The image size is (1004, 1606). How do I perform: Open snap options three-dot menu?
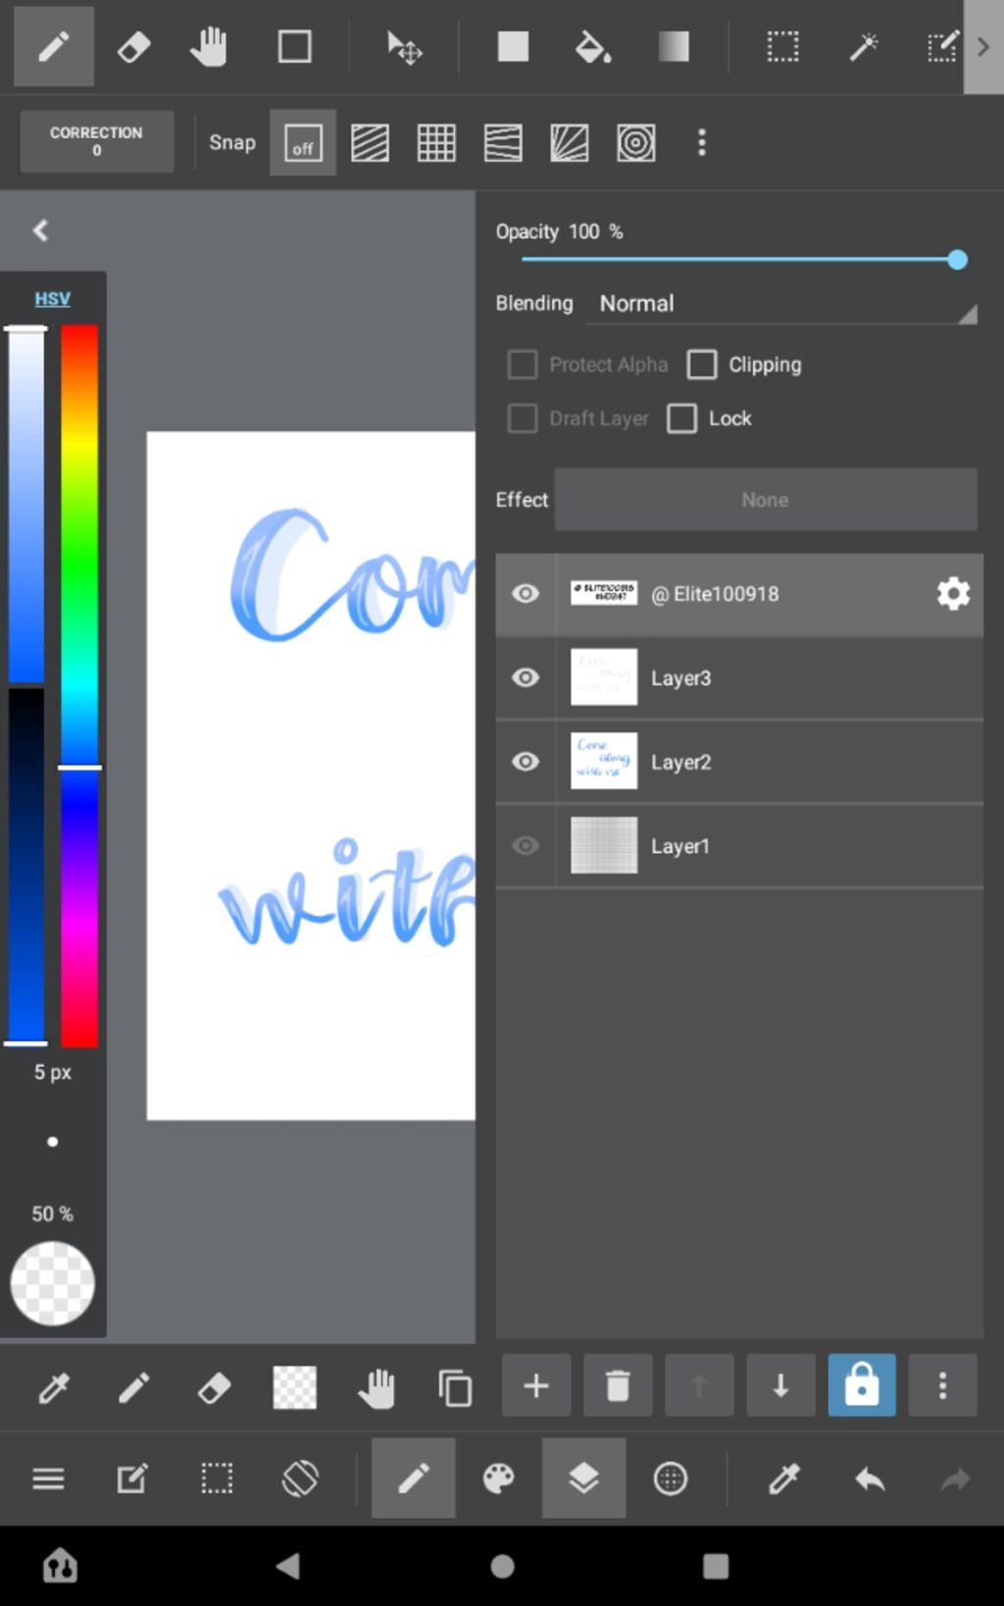701,143
